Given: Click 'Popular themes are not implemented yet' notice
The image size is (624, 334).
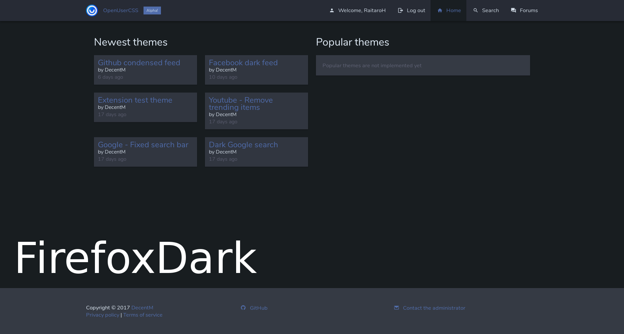Looking at the screenshot, I should pos(372,66).
